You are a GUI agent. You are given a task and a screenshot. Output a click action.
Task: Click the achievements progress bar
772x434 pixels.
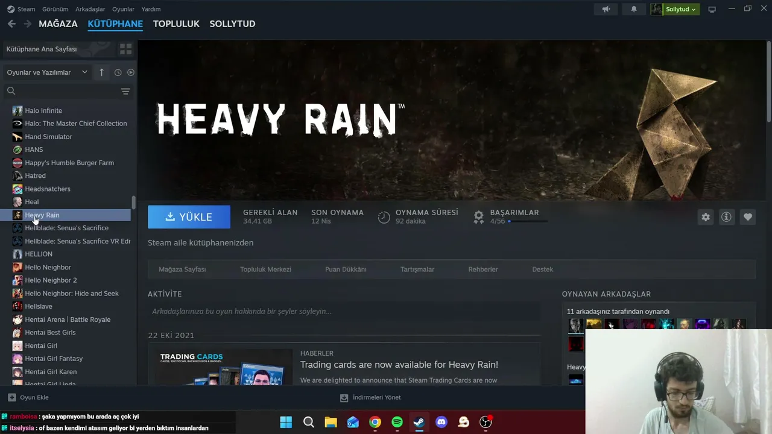click(x=528, y=221)
